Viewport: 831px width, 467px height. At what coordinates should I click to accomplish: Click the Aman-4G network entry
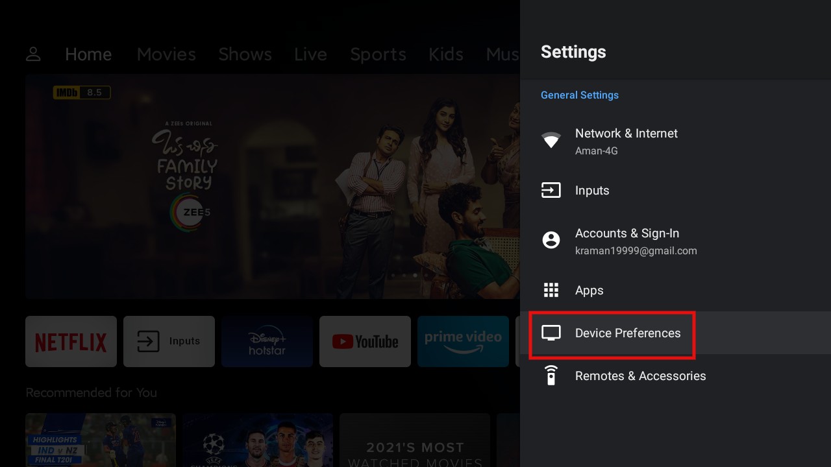click(x=596, y=150)
